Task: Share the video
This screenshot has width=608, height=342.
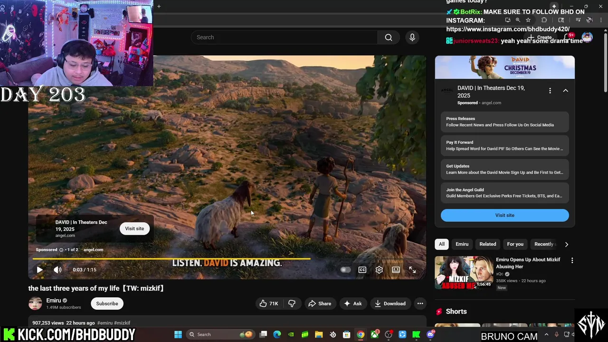Action: [x=320, y=304]
